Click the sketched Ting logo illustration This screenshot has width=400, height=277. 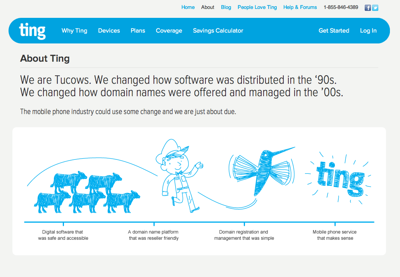(340, 178)
